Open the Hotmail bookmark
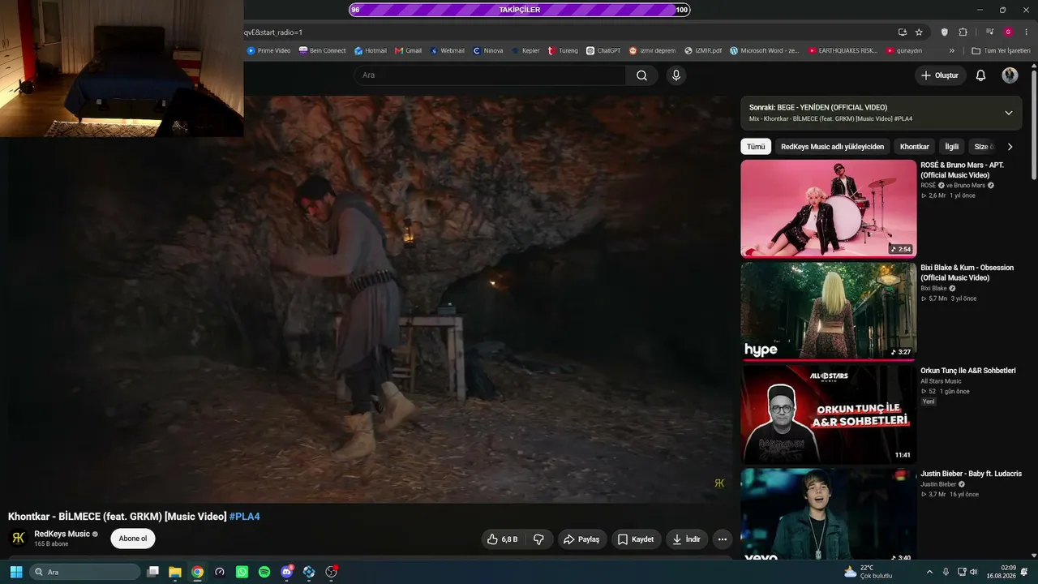 (x=371, y=50)
